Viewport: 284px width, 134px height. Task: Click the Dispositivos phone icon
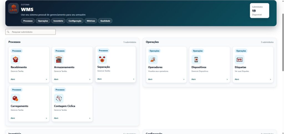pyautogui.click(x=196, y=60)
